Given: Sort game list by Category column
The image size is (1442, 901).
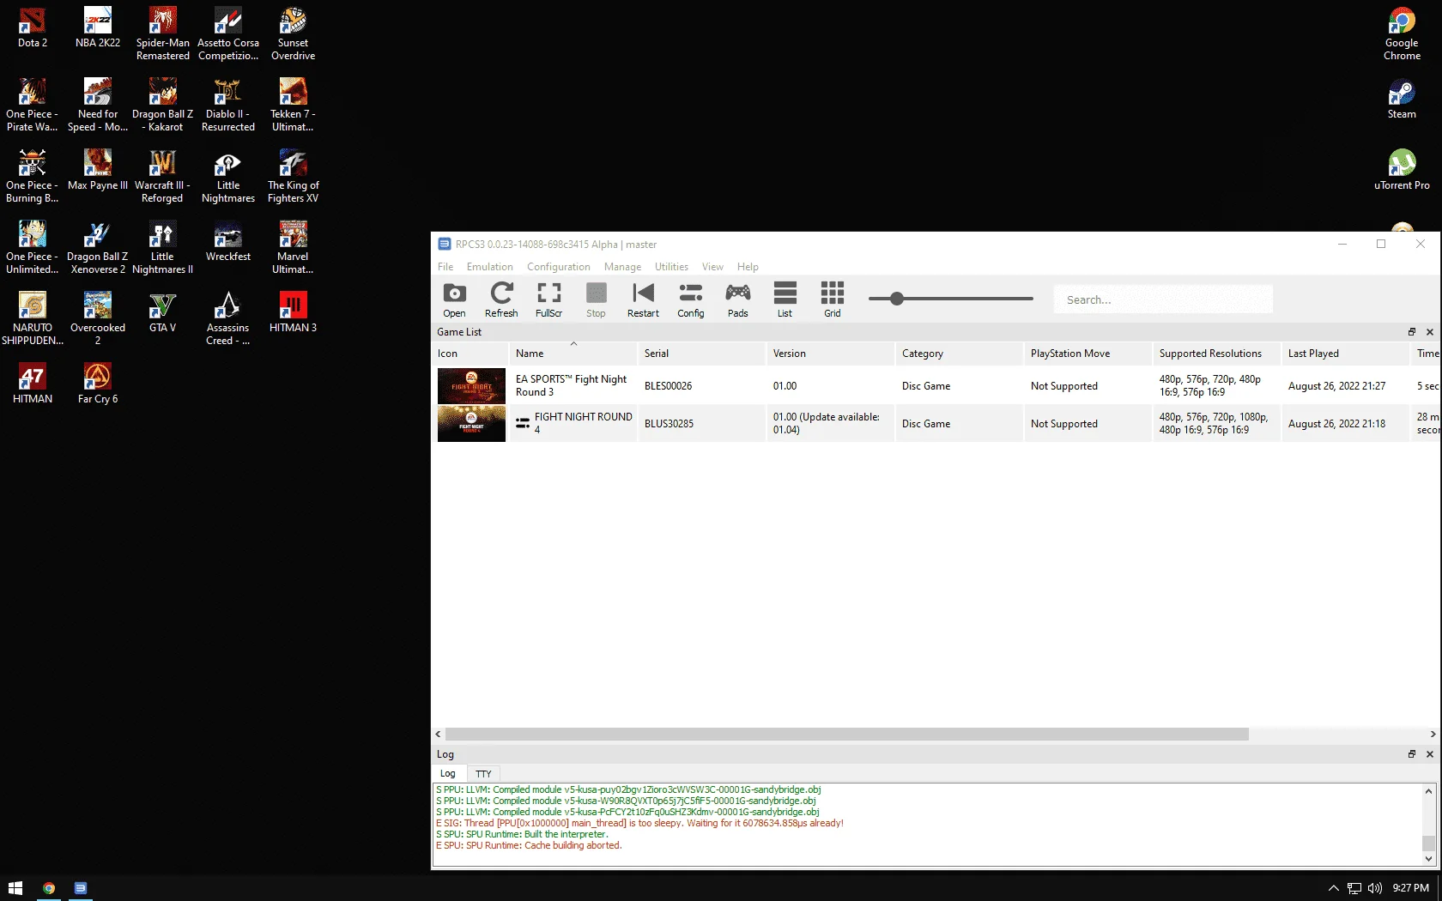Looking at the screenshot, I should [958, 354].
